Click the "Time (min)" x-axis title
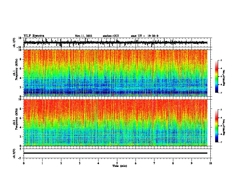Image resolution: width=237 pixels, height=183 pixels. tap(120, 166)
